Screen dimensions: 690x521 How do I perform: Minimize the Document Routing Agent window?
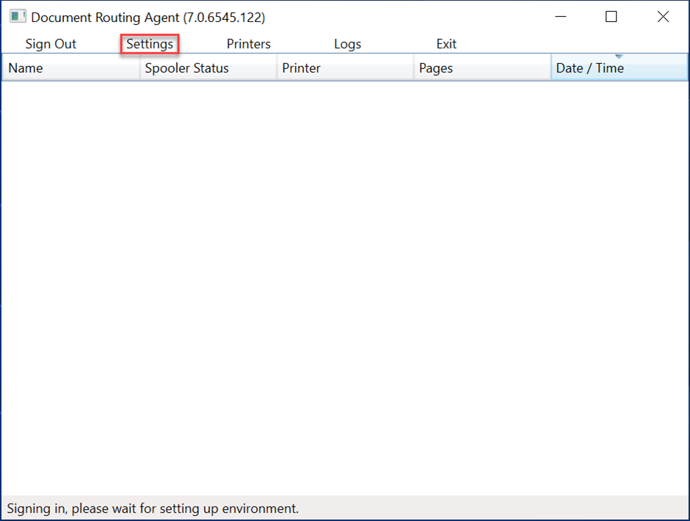(560, 16)
